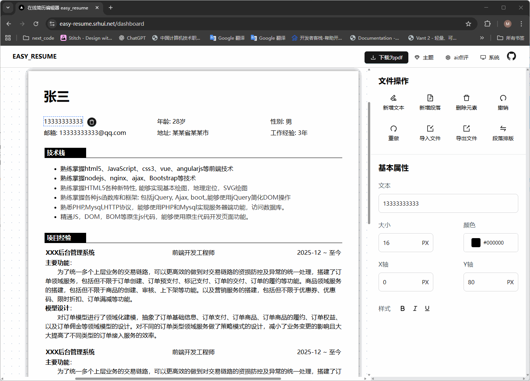Open the 所有书签 bookmarks folder
Image resolution: width=530 pixels, height=381 pixels.
[511, 38]
